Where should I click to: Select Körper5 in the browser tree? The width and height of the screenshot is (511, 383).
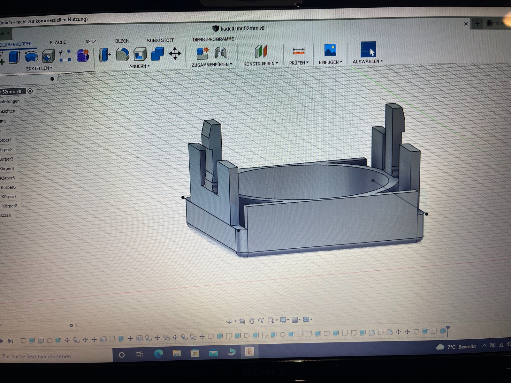click(x=8, y=178)
